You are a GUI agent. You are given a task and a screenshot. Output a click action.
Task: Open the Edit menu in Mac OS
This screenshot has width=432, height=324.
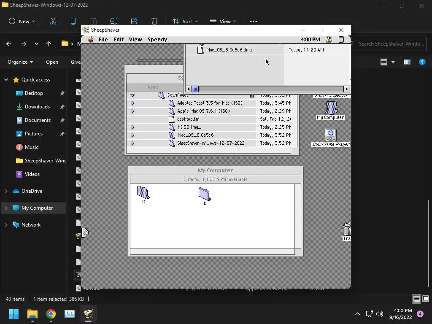pos(119,39)
